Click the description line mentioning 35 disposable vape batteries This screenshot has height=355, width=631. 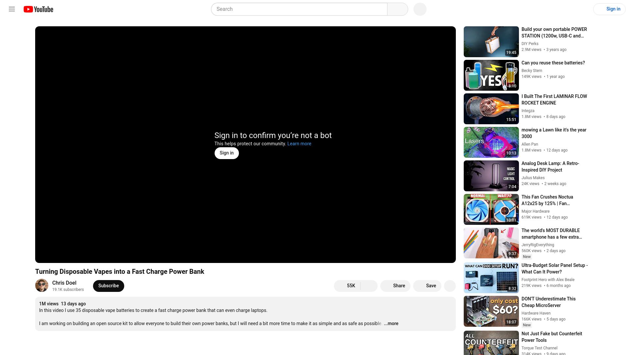[153, 310]
